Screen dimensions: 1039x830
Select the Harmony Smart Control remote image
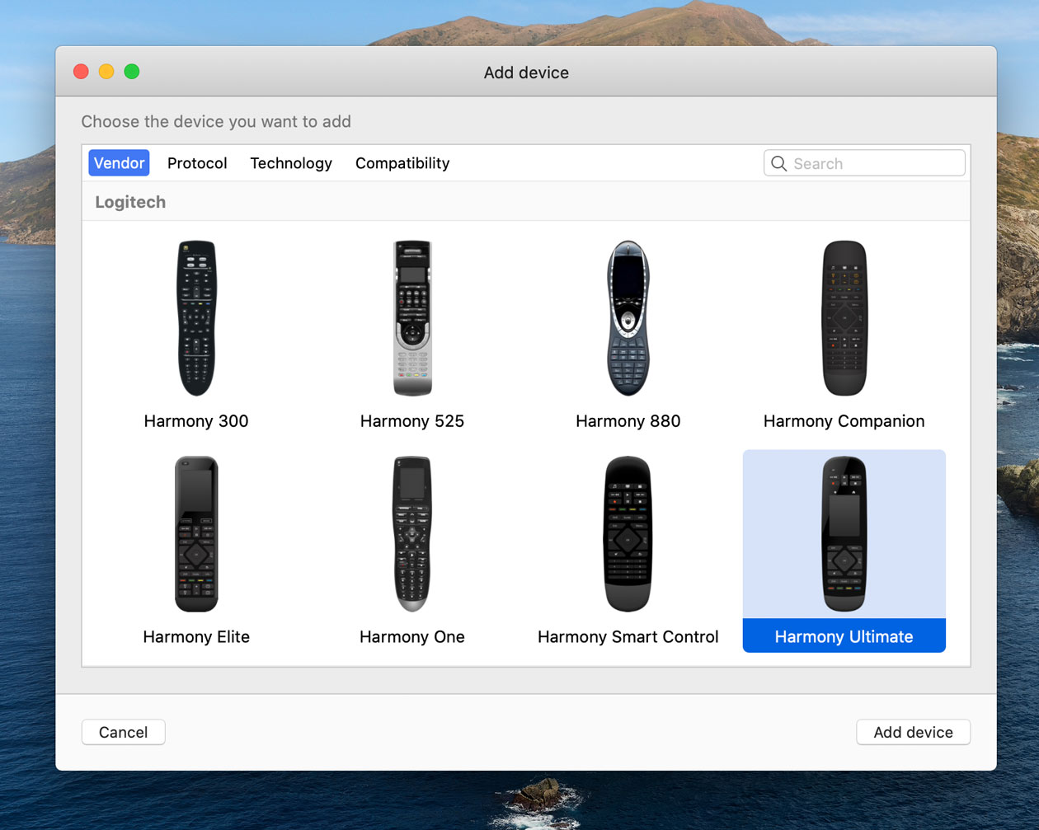pyautogui.click(x=628, y=534)
